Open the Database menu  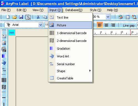[x=74, y=10]
